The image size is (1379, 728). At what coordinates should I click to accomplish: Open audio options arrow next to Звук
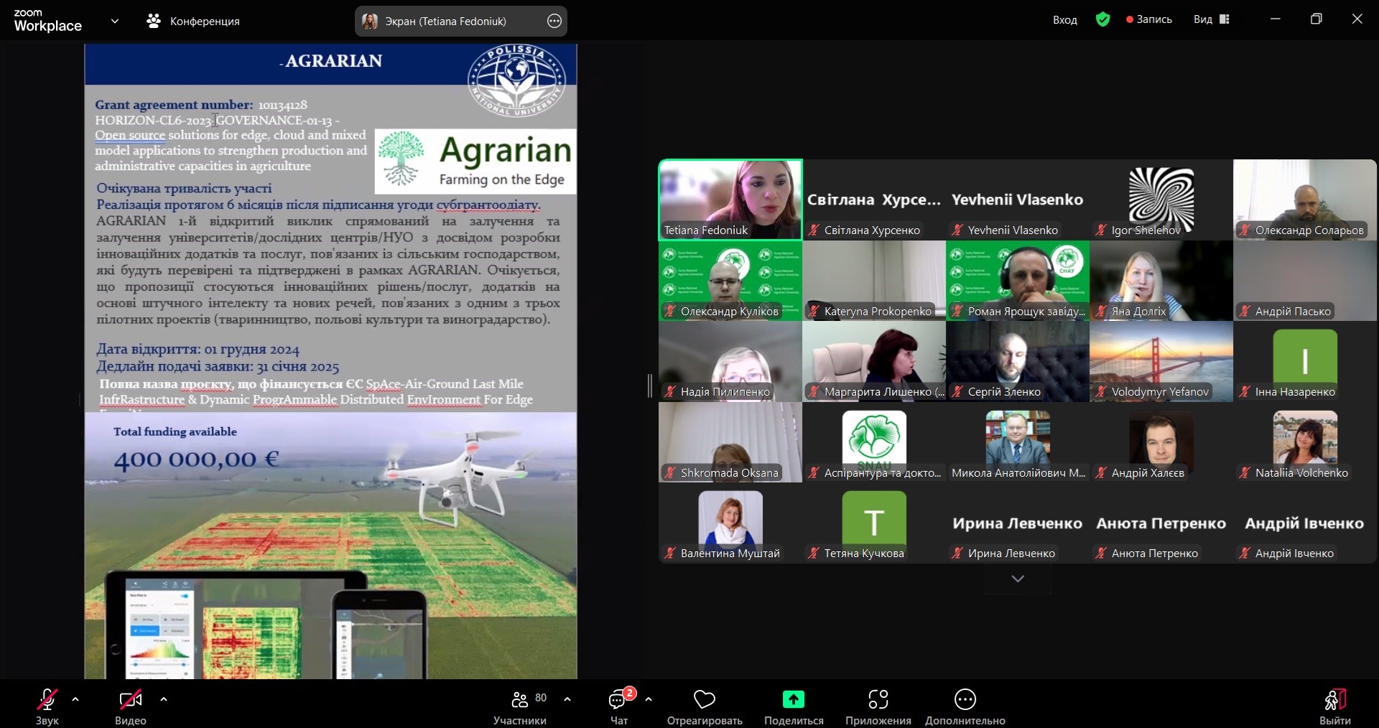pos(75,699)
